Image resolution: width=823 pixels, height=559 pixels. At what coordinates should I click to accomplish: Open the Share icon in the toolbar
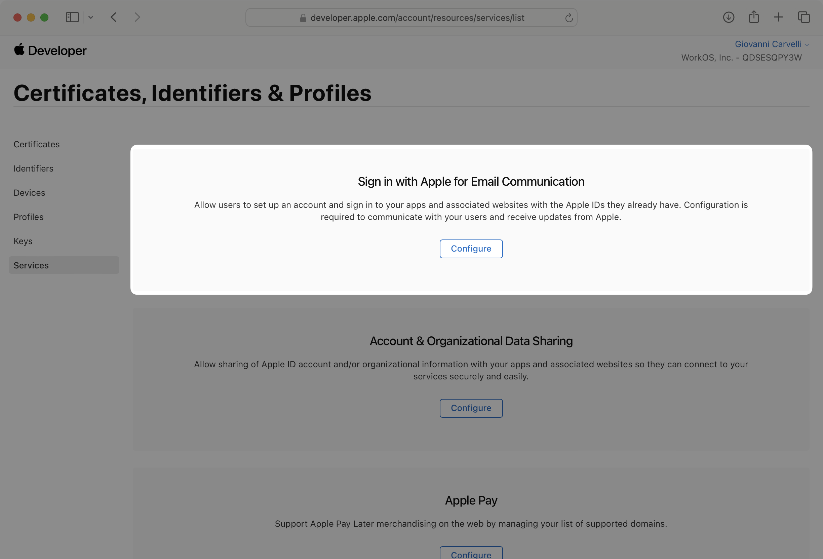(754, 17)
